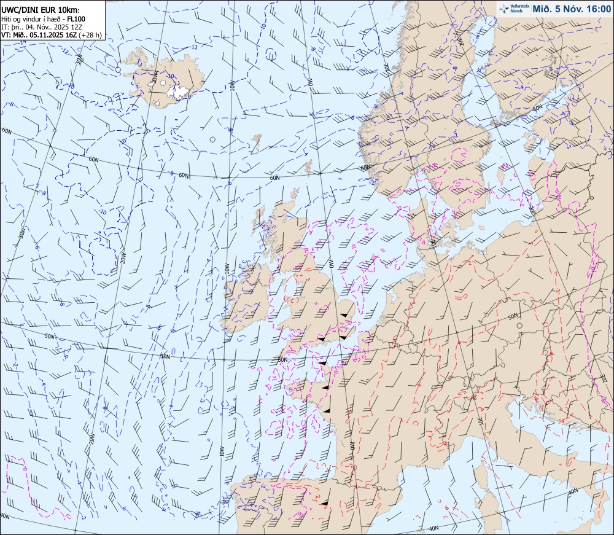
Task: Select the 'Mið. 5 Nóv. 16:00' timestamp
Action: pyautogui.click(x=571, y=9)
